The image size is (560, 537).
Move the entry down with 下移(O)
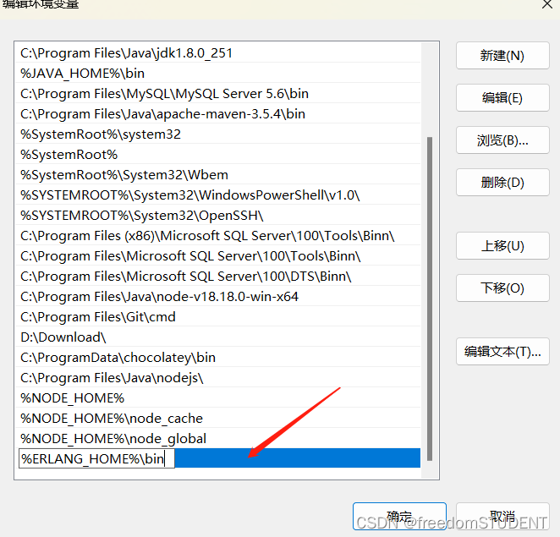pyautogui.click(x=502, y=288)
